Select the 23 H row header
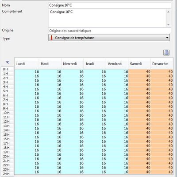Screen dimensions: 177x177 click(8, 169)
